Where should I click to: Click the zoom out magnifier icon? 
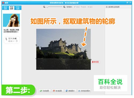pos(44,7)
